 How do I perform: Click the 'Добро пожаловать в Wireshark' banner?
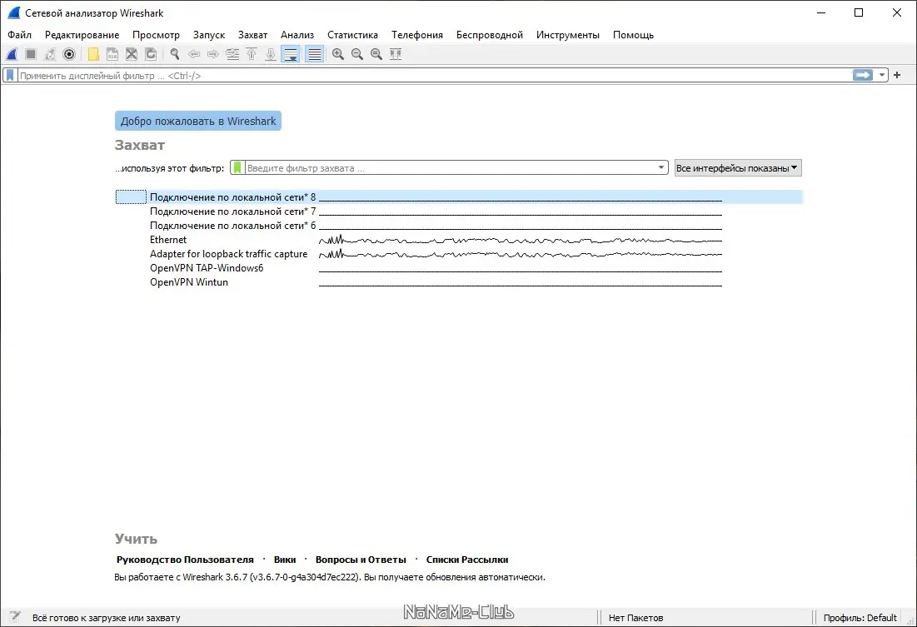tap(198, 121)
